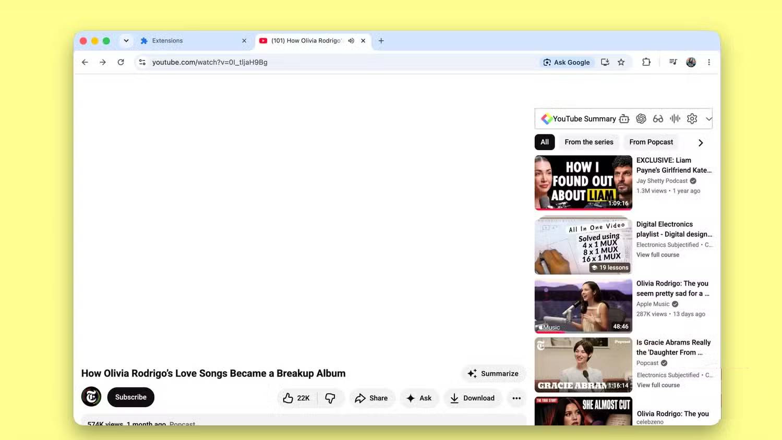This screenshot has height=440, width=782.
Task: Open the Chrome three-dot menu
Action: point(709,62)
